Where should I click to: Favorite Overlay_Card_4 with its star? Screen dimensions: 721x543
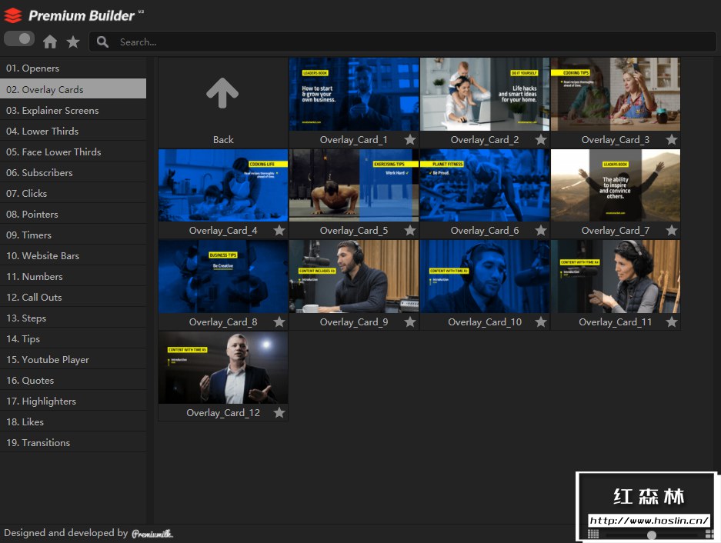pyautogui.click(x=279, y=230)
